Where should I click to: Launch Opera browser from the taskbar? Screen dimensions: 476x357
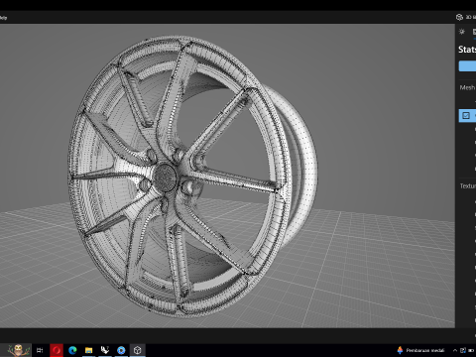pos(57,350)
